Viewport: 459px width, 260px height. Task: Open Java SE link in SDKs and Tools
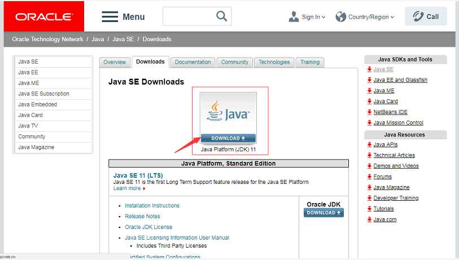click(x=383, y=69)
